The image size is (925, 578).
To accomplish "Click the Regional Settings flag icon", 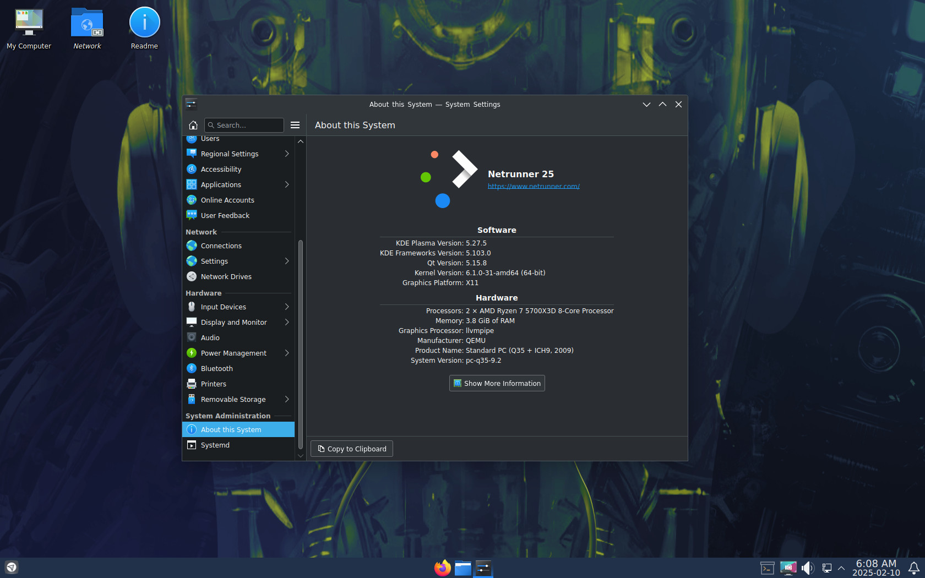I will [192, 154].
